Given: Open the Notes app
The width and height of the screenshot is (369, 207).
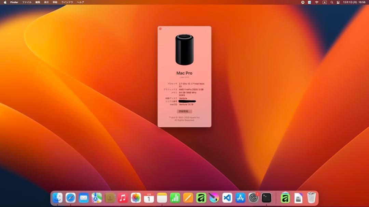Looking at the screenshot, I should [162, 197].
